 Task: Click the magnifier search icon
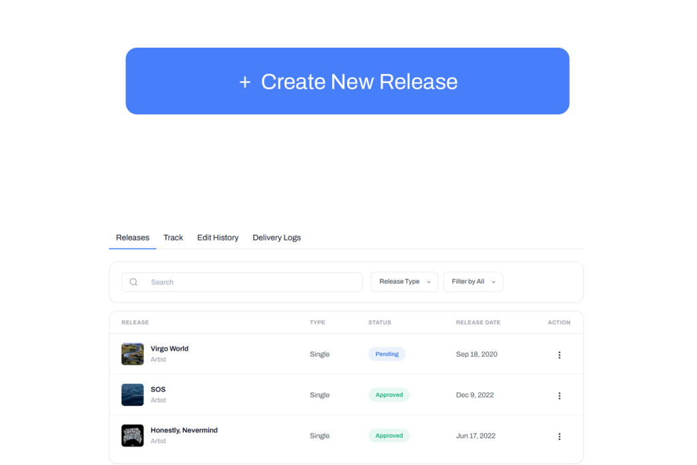tap(133, 282)
